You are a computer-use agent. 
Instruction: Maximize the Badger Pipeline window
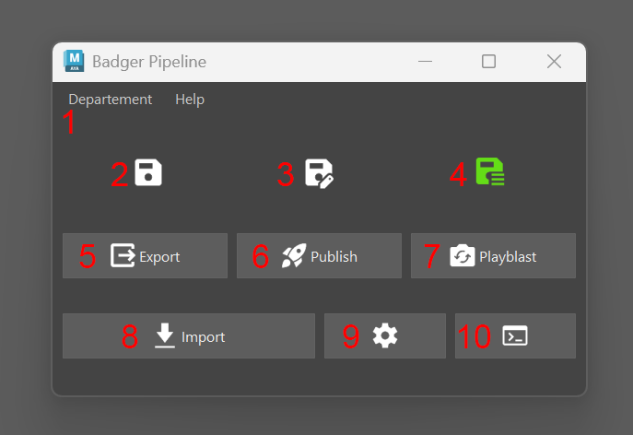[x=489, y=62]
